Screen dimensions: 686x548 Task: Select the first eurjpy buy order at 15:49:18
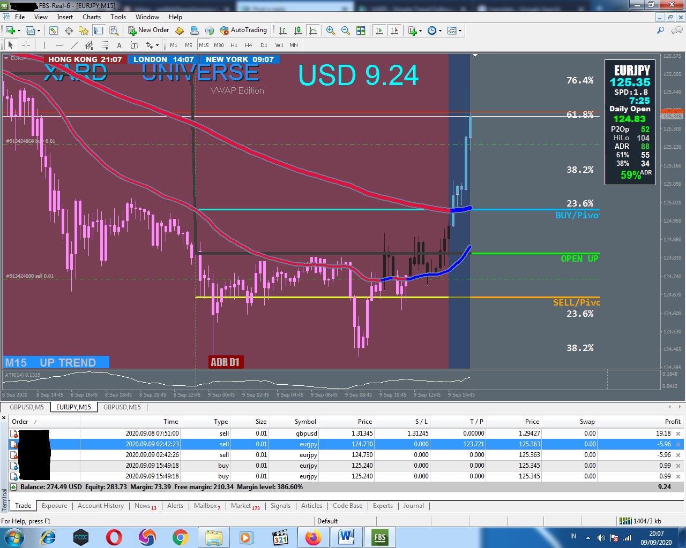pyautogui.click(x=346, y=466)
